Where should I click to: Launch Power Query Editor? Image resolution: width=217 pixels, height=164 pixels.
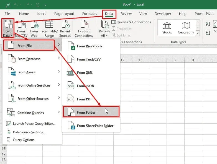point(34,124)
